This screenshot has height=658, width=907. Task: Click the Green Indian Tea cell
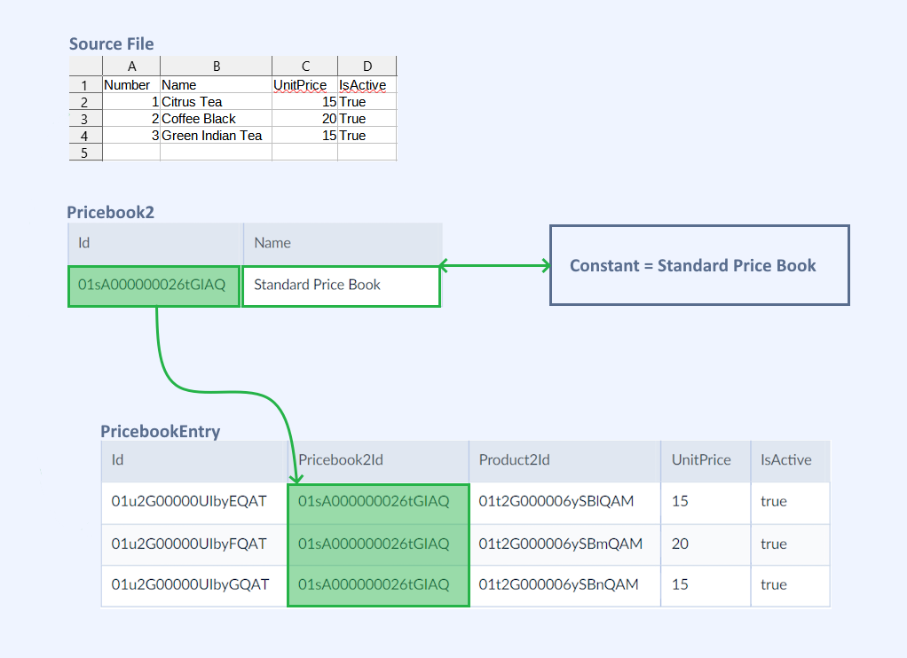[x=216, y=136]
